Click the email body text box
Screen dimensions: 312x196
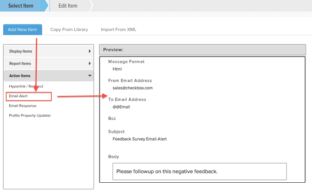(x=199, y=171)
